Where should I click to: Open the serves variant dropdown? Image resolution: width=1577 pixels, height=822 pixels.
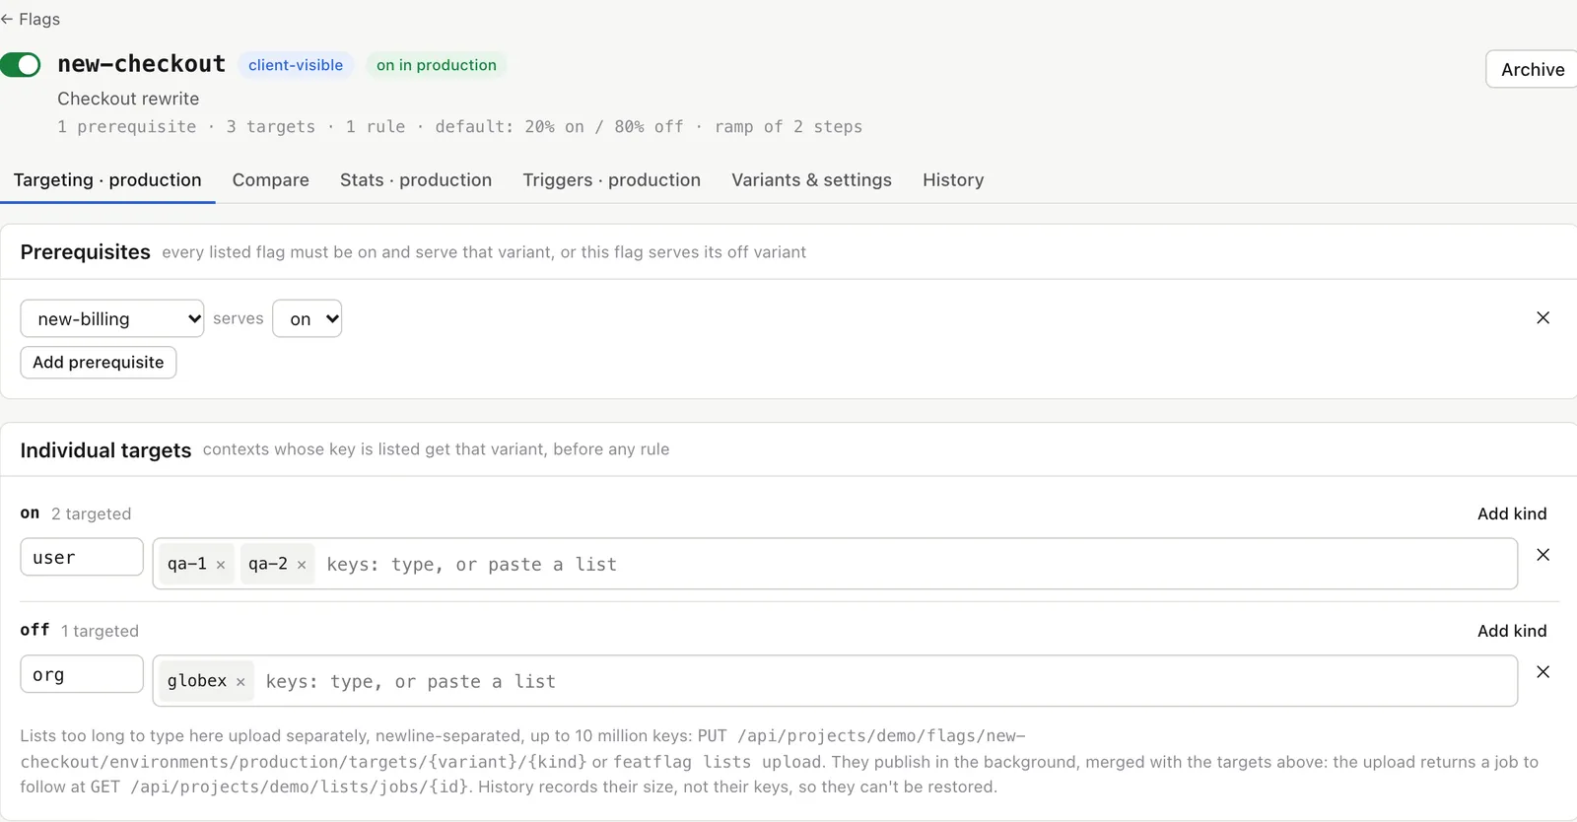[x=308, y=318]
